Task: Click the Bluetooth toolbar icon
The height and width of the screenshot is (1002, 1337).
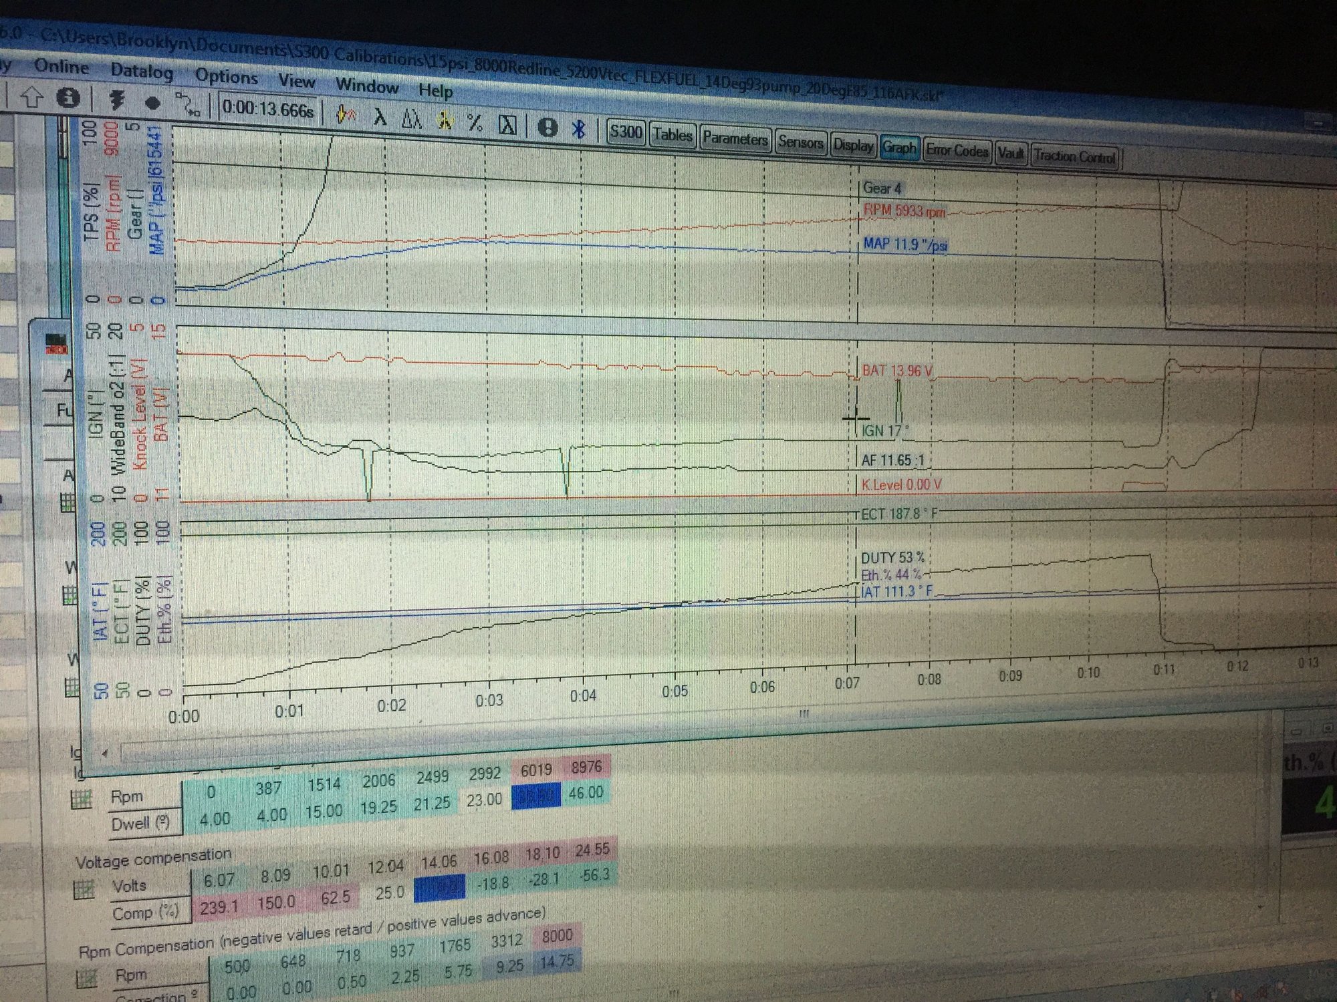Action: click(579, 128)
